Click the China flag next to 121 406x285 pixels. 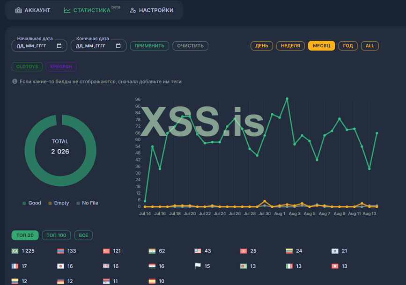click(x=106, y=251)
